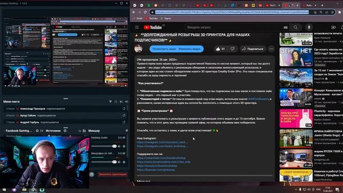
Task: Open the Карты bookmark
Action: (166, 18)
